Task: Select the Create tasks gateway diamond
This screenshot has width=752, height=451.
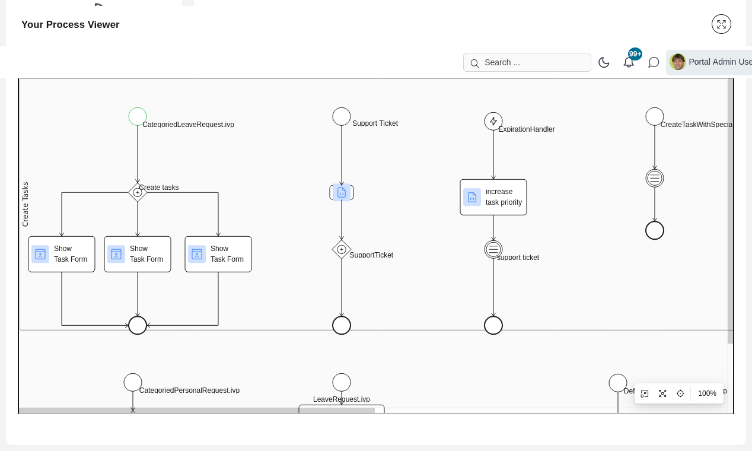Action: tap(138, 192)
